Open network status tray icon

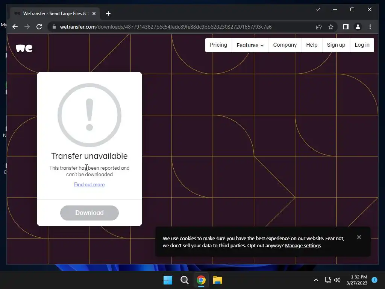328,280
